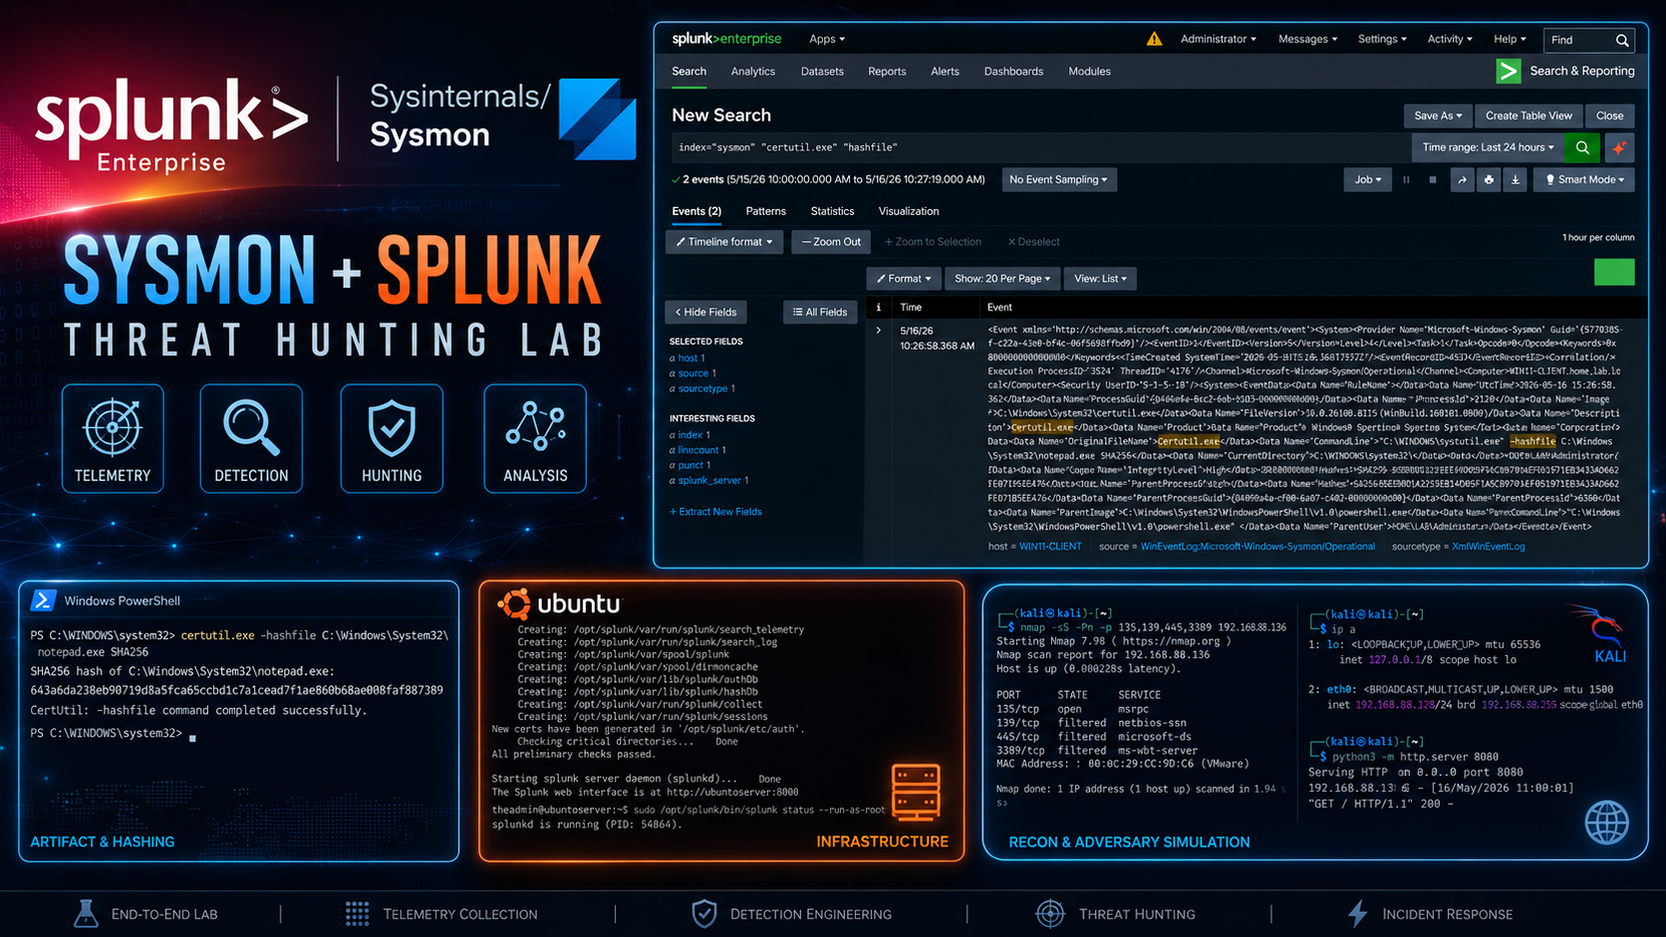Click the Hunting shield icon tile
This screenshot has height=937, width=1666.
[392, 438]
